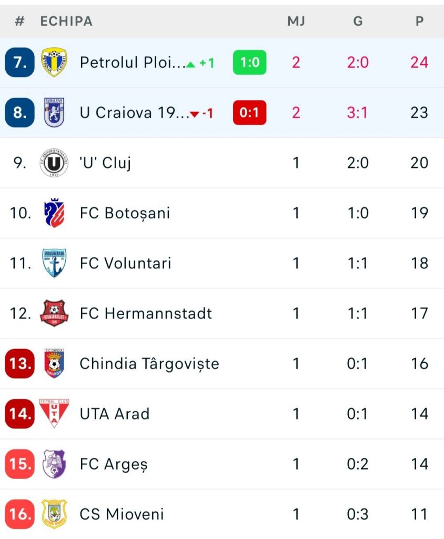Image resolution: width=444 pixels, height=539 pixels.
Task: Click the G goals column header
Action: pyautogui.click(x=358, y=22)
